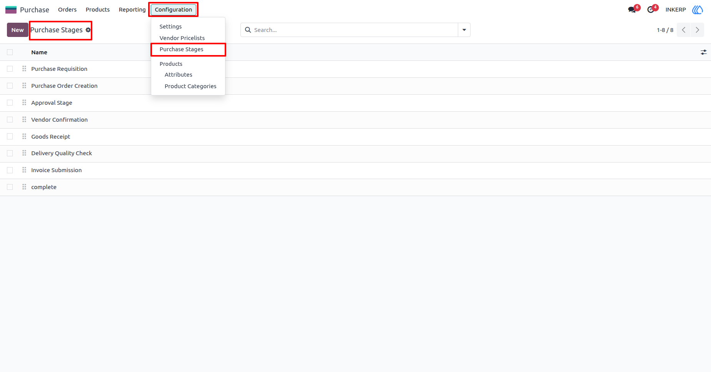Open the Purchase app home icon
711x372 pixels.
pos(11,10)
